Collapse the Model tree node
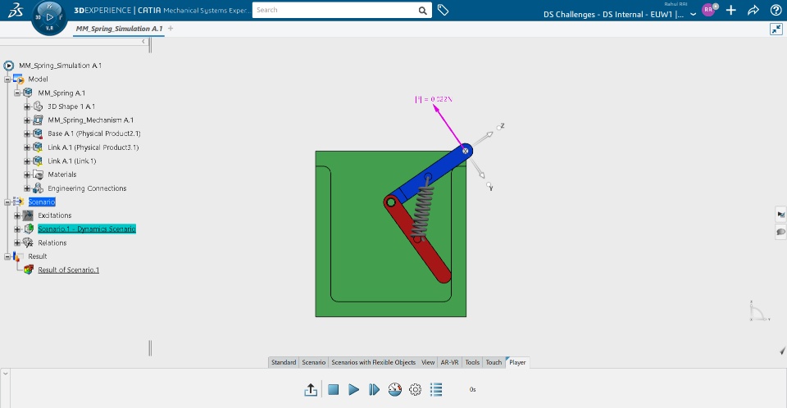 7,79
